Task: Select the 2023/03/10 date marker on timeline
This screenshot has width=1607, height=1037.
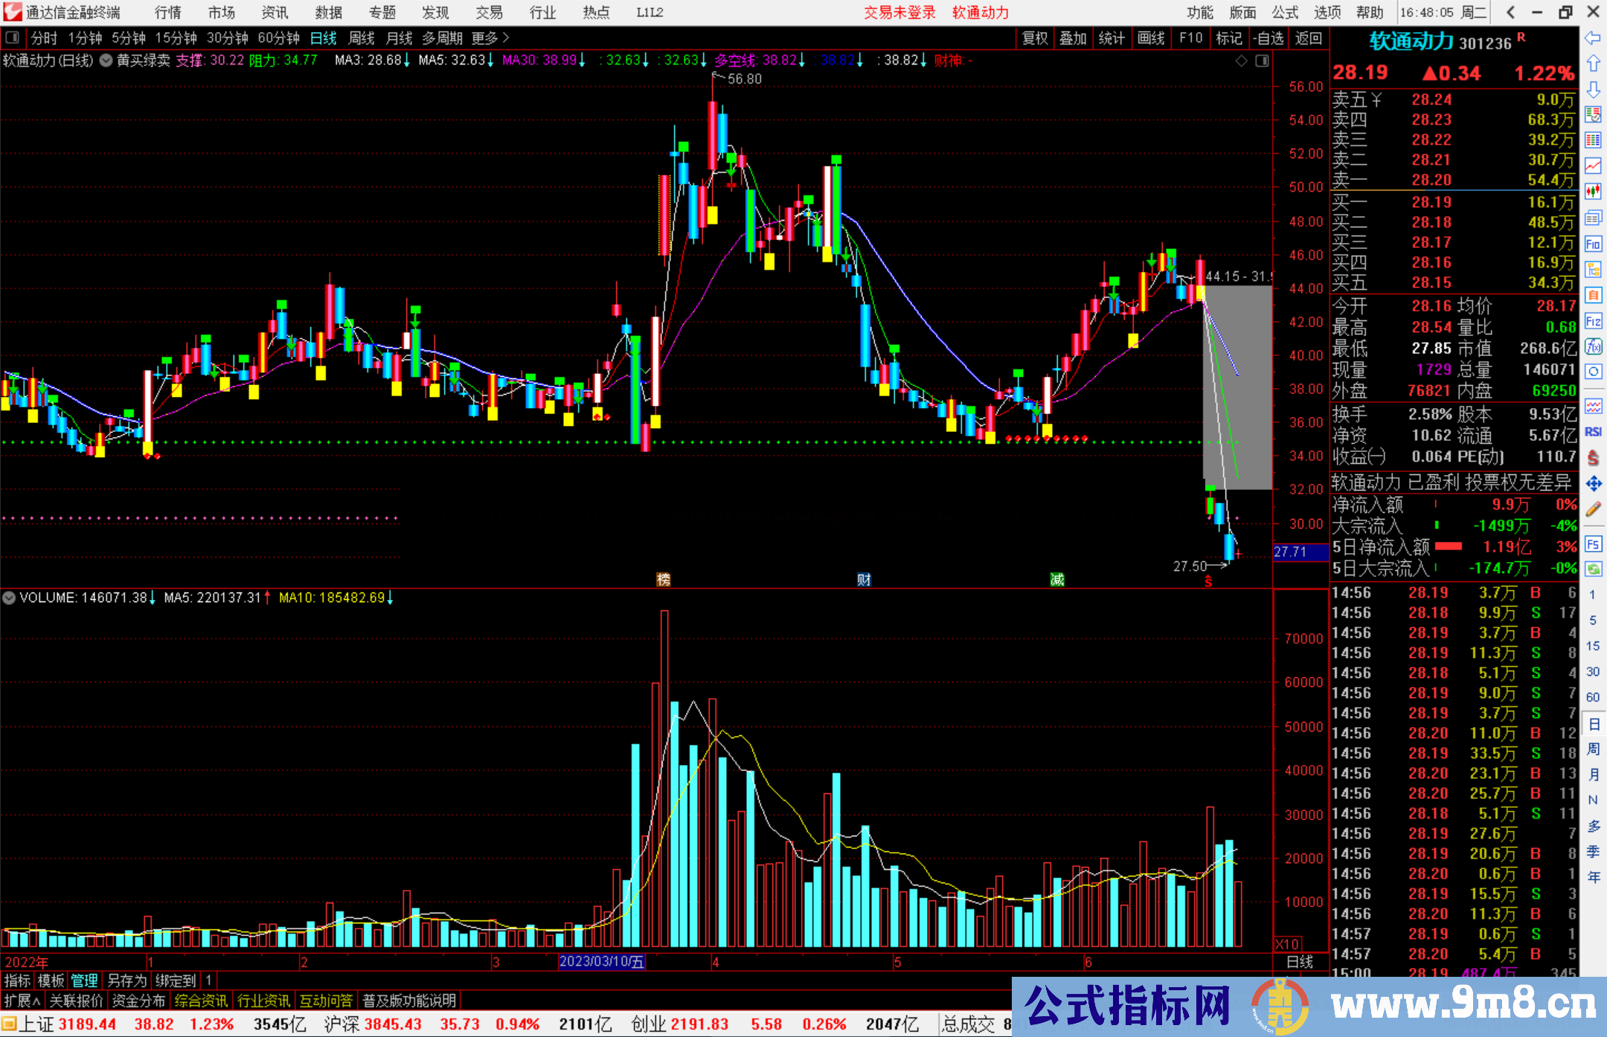Action: pyautogui.click(x=601, y=962)
